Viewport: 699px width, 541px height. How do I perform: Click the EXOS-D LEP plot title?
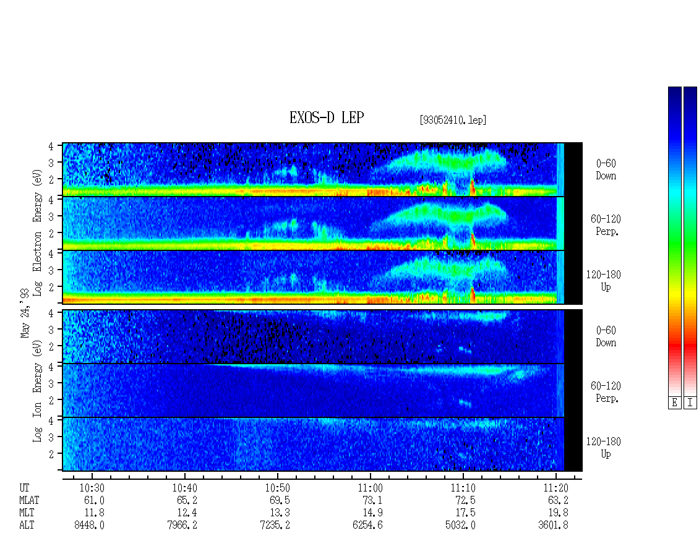coord(327,117)
